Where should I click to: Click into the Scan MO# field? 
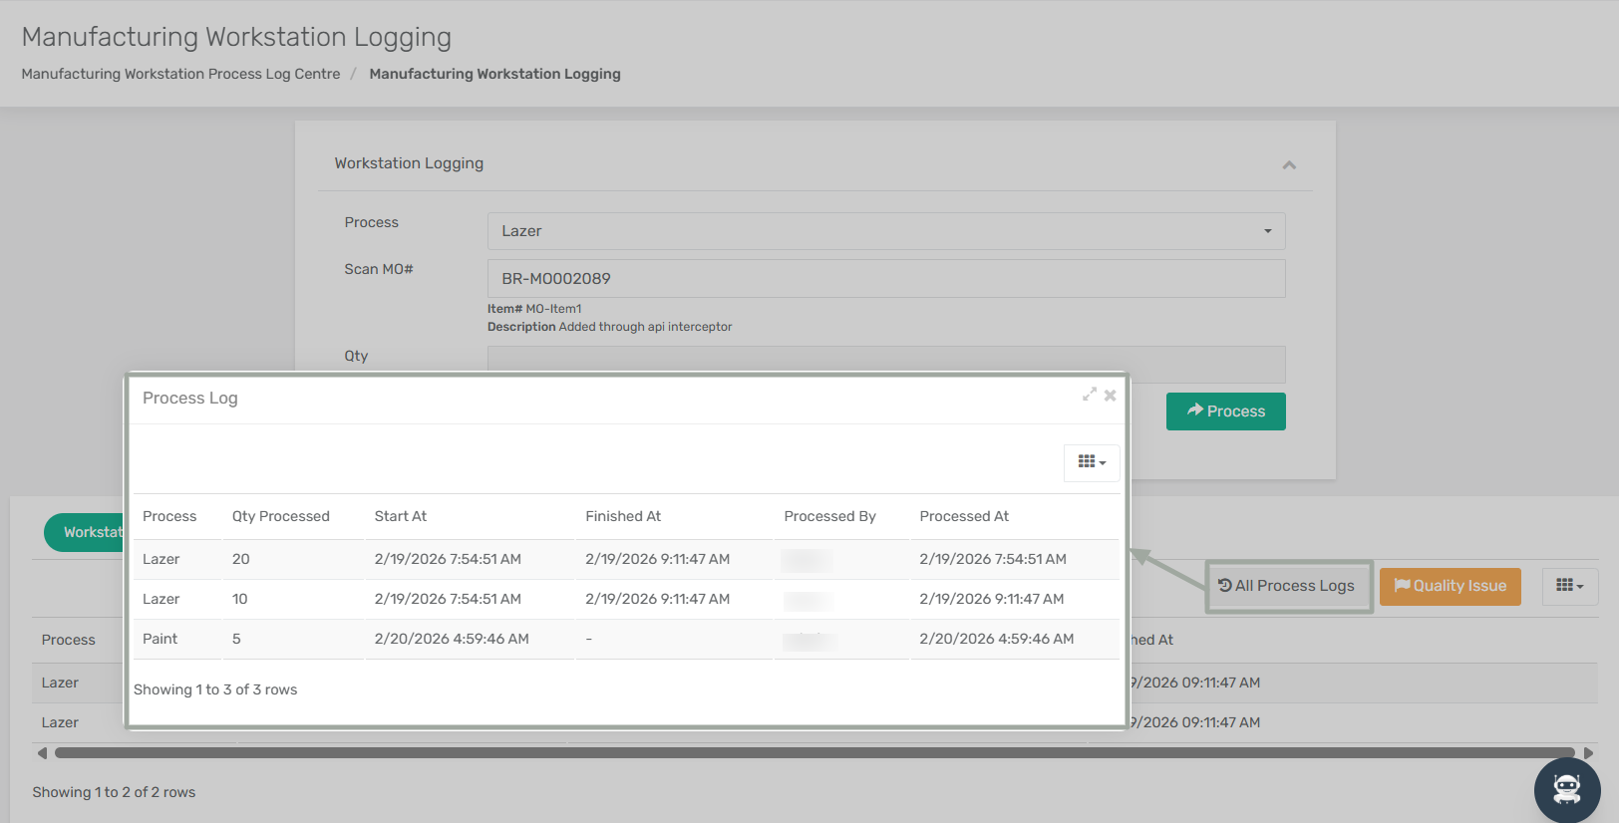pyautogui.click(x=885, y=279)
